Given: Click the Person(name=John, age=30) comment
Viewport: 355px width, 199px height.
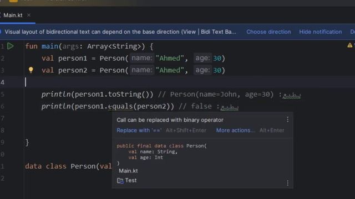Looking at the screenshot, I should pyautogui.click(x=222, y=94).
